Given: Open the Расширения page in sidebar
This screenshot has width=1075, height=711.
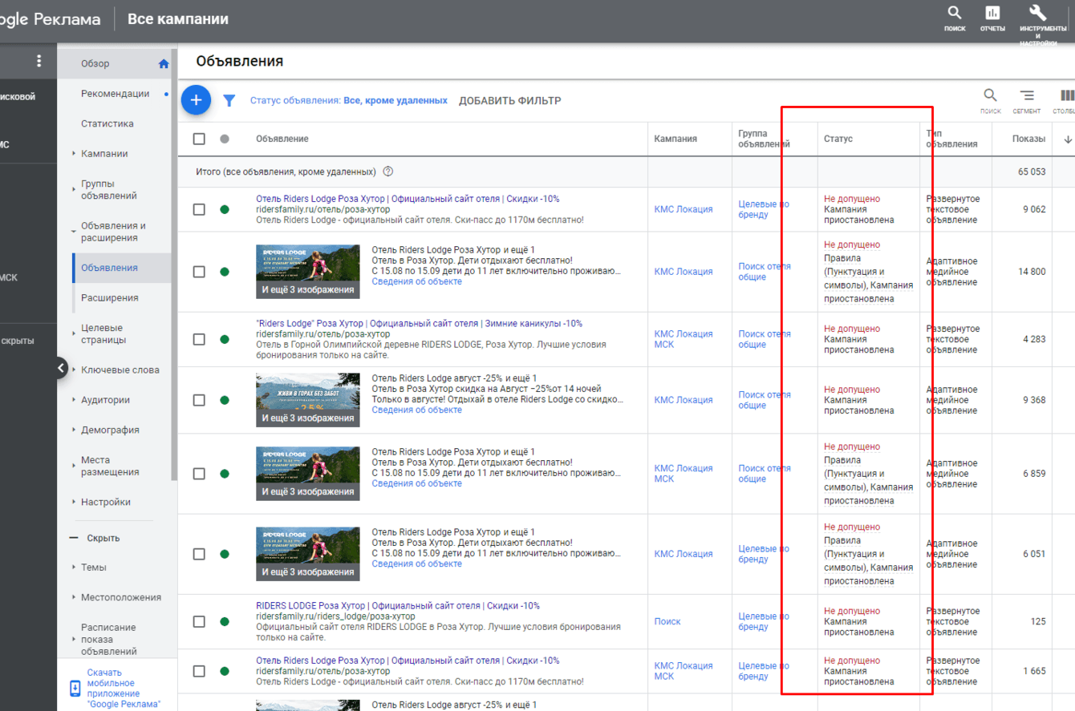Looking at the screenshot, I should pos(109,298).
